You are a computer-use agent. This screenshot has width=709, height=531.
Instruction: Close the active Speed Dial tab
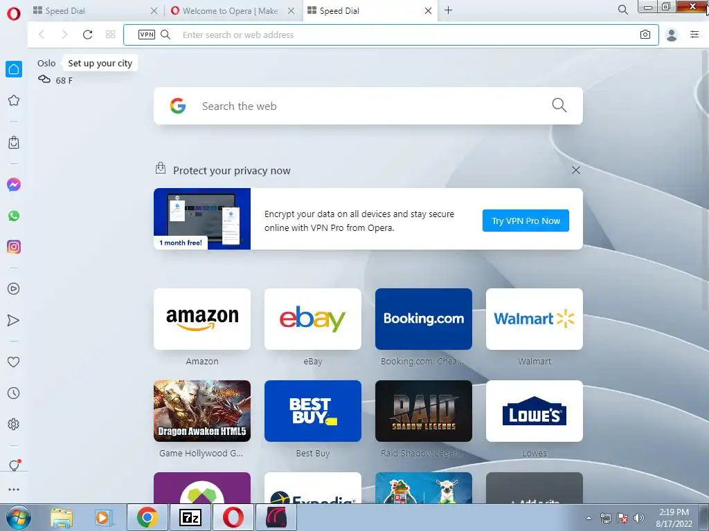(x=428, y=10)
